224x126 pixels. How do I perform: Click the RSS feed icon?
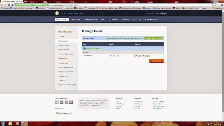tap(66, 102)
